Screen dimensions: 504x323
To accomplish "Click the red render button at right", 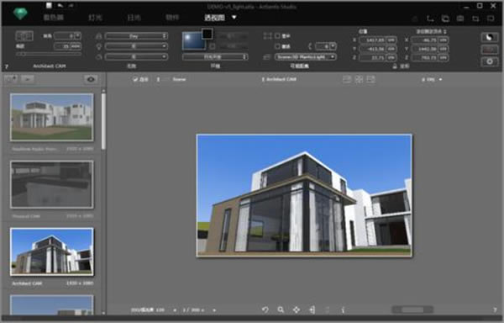I will (x=489, y=50).
